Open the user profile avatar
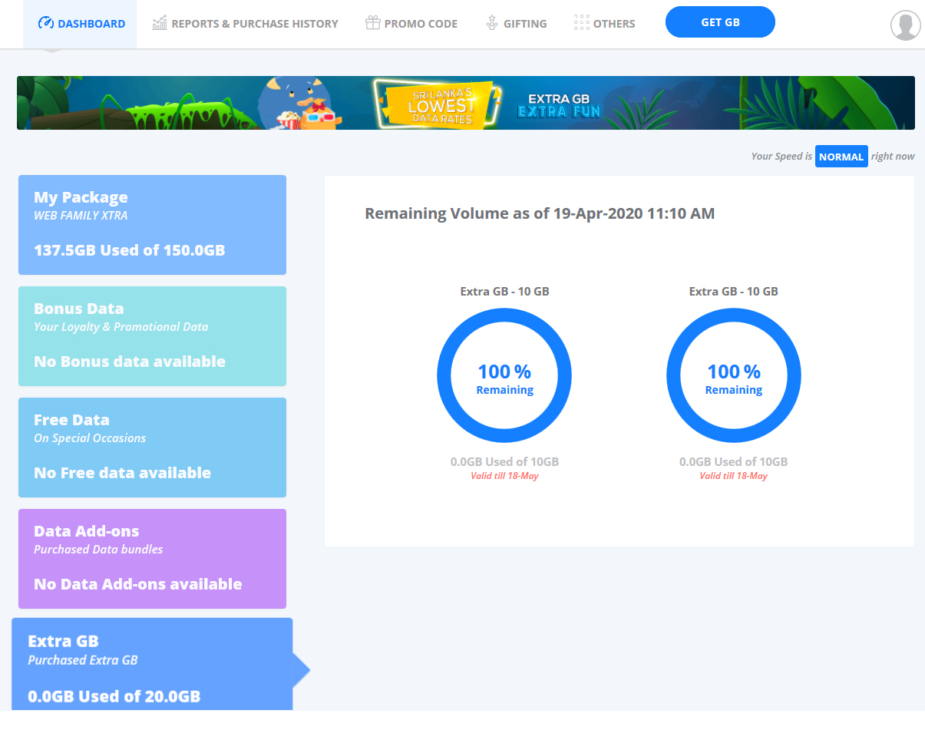Image resolution: width=925 pixels, height=730 pixels. [x=906, y=25]
